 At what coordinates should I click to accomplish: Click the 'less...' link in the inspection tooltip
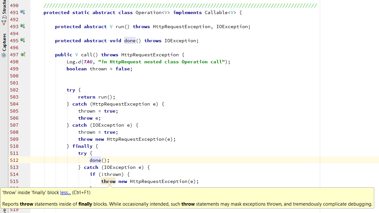[x=66, y=193]
